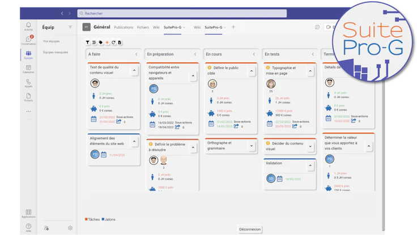Open Équipes masquées list
Viewport: 417px width, 235px height.
(56, 52)
